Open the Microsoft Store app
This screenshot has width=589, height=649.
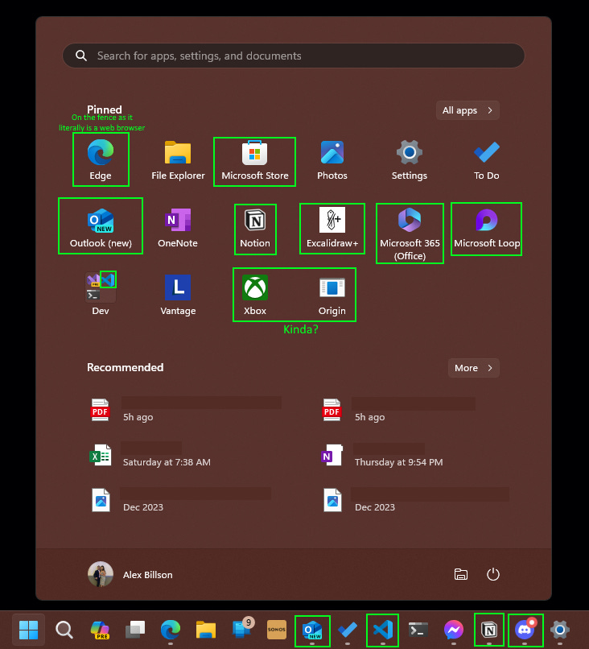point(255,159)
